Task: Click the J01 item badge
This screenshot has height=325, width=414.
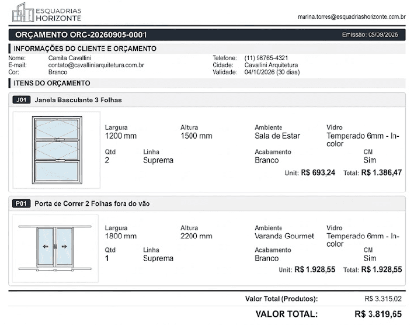Action: (22, 100)
